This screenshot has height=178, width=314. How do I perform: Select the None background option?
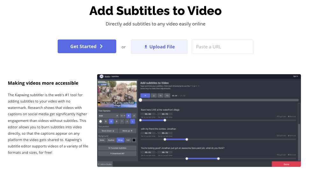coord(102,140)
